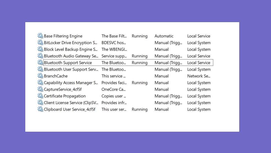Click the gear icon for Base Filtering Engine
Screen dimensions: 271x153
(40, 36)
